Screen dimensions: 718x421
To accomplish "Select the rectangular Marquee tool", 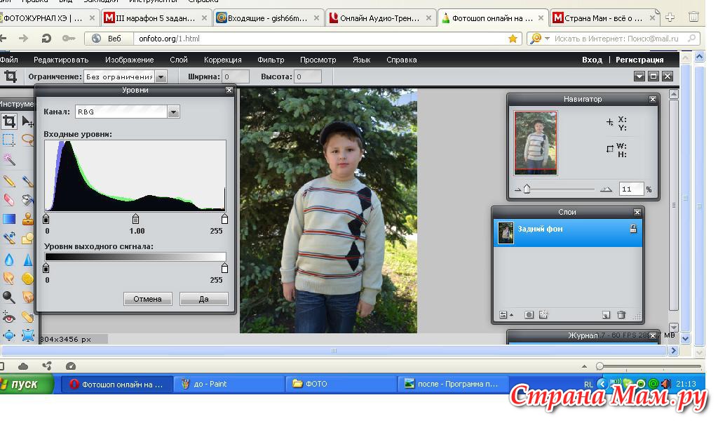I will point(8,140).
